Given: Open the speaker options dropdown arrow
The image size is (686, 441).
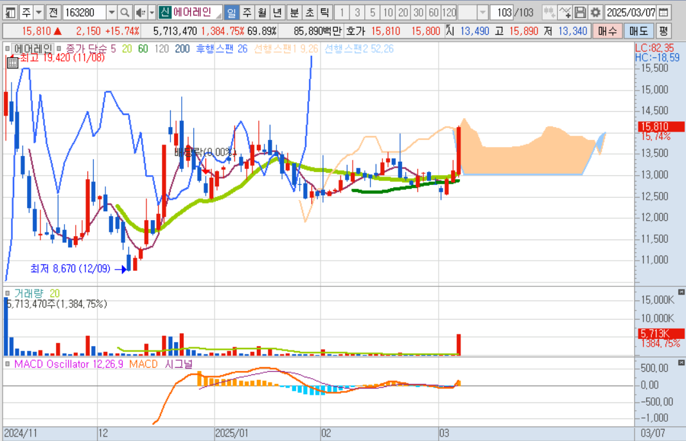Looking at the screenshot, I should coord(152,12).
